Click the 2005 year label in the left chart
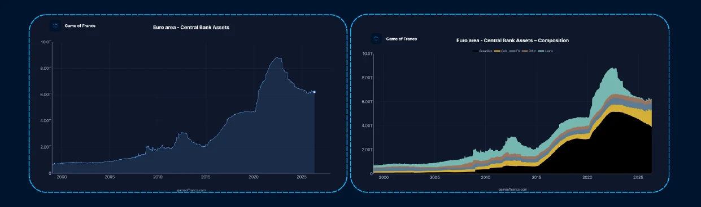The width and height of the screenshot is (701, 207). (110, 177)
